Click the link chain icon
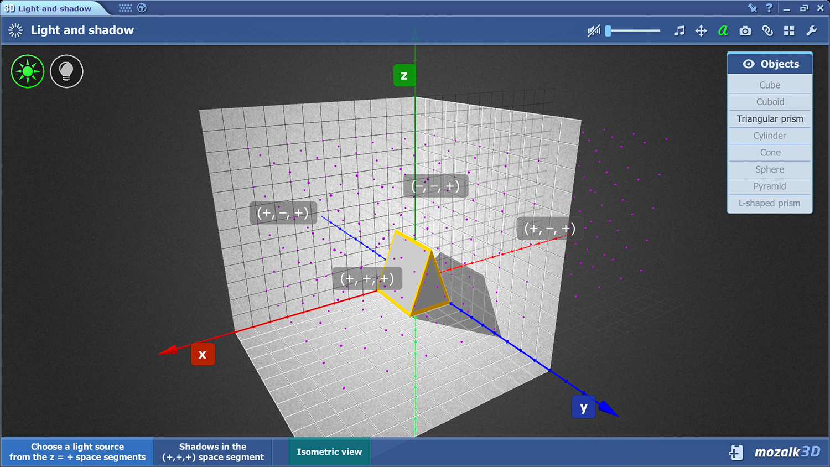Viewport: 830px width, 467px height. (767, 31)
